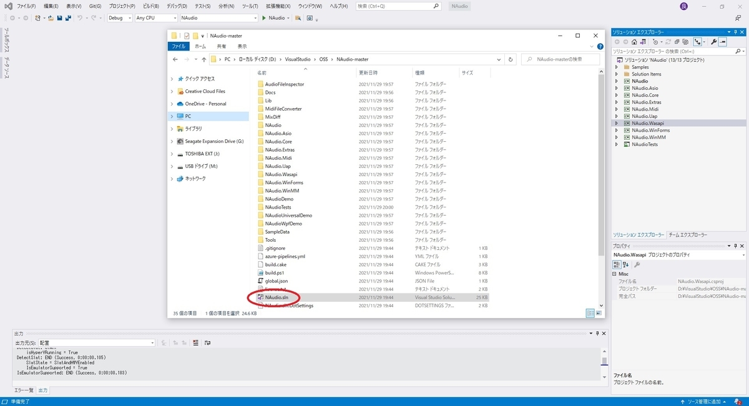Open NAudio startup project dropdown
The height and width of the screenshot is (406, 749).
click(x=218, y=18)
